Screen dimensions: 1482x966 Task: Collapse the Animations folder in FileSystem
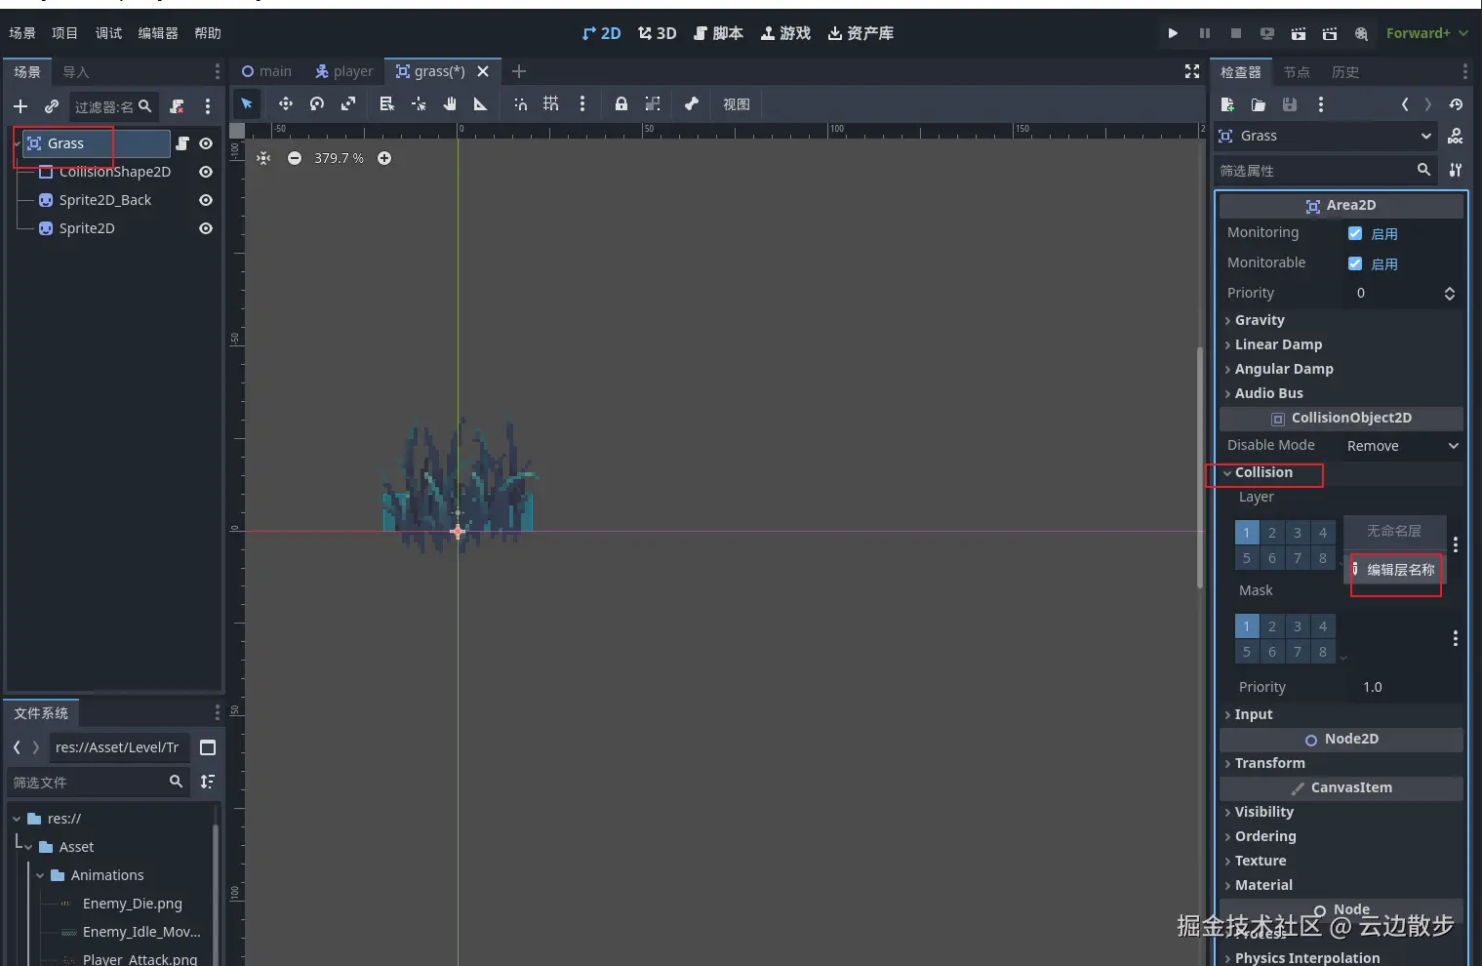(x=40, y=875)
